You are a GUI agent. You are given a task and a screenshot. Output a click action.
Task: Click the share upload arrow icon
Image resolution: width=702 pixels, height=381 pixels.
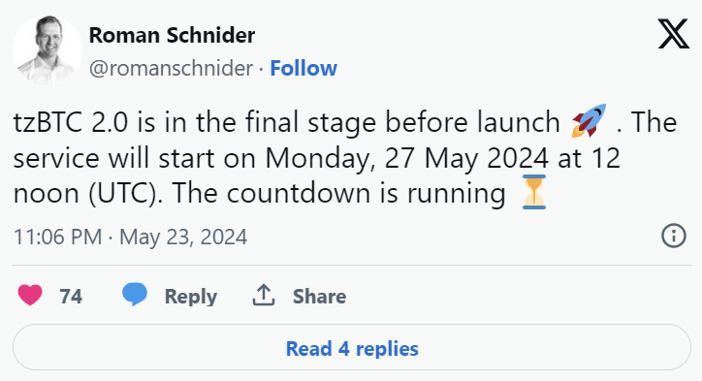[264, 295]
